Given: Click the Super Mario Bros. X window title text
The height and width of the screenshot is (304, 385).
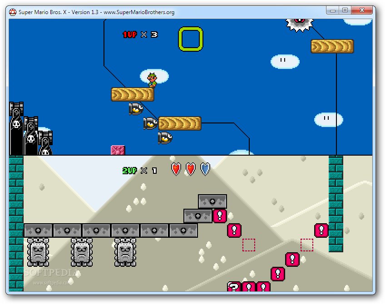Looking at the screenshot, I should pyautogui.click(x=97, y=12).
